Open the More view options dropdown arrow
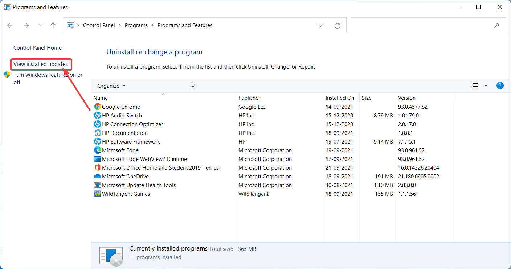The image size is (511, 269). click(x=486, y=86)
